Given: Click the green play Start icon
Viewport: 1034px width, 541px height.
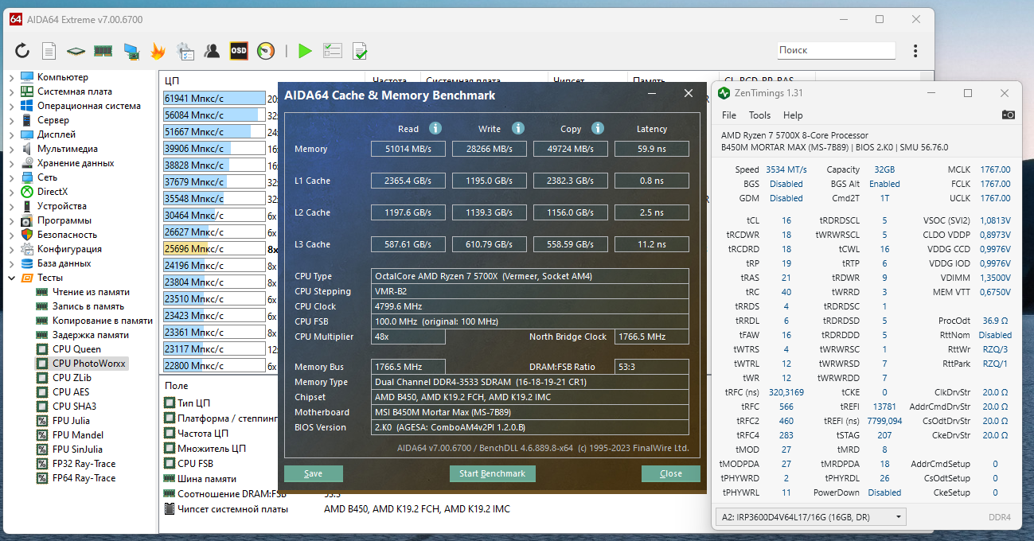Looking at the screenshot, I should 305,51.
